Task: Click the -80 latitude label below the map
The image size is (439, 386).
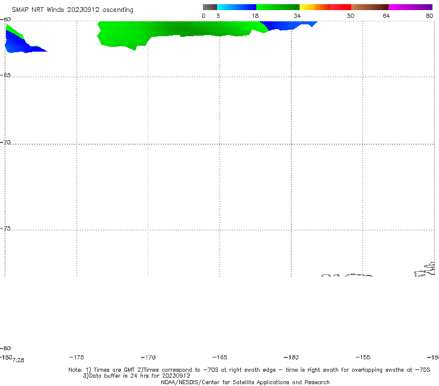Action: pyautogui.click(x=5, y=349)
